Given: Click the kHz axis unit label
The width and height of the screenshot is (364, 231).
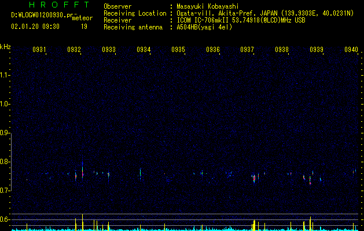Looking at the screenshot, I should [5, 47].
